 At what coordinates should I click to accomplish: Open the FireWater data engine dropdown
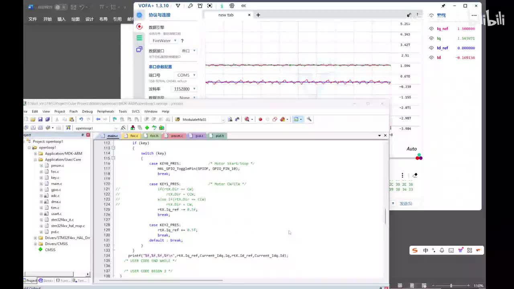coord(165,41)
